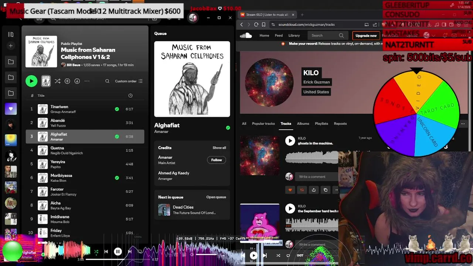Open the second folder in Spotify sidebar
Viewport: 473px width, 266px height.
(11, 78)
